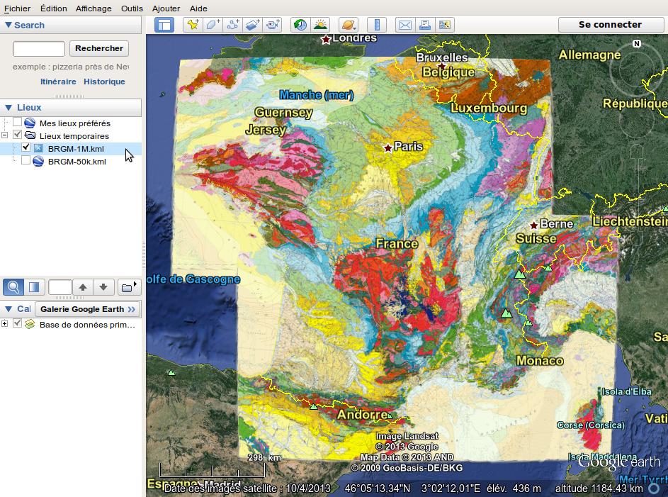
Task: Click the "46°05'13,34"N" latitude readout
Action: (x=377, y=488)
